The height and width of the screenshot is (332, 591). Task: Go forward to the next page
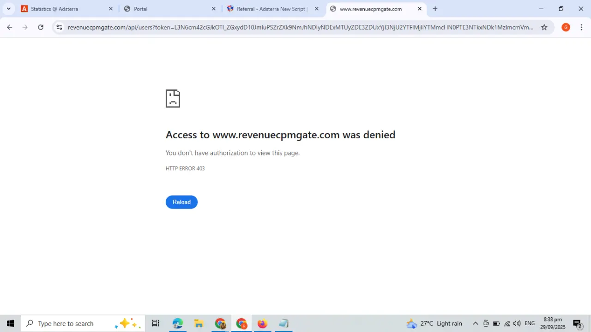pos(25,27)
